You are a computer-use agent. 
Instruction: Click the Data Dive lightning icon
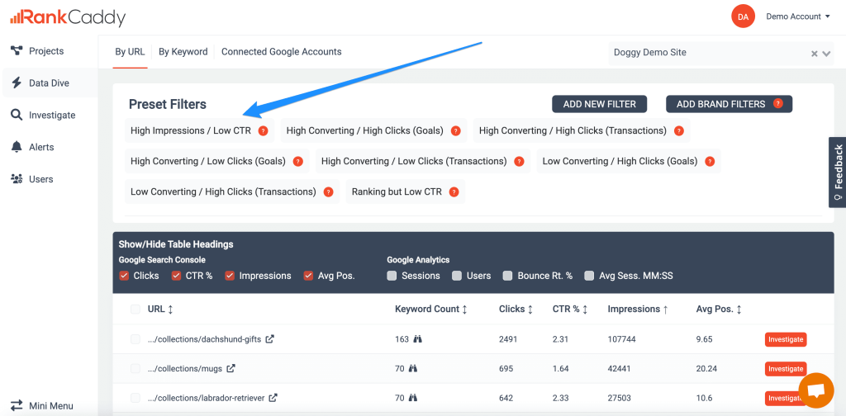pyautogui.click(x=17, y=83)
